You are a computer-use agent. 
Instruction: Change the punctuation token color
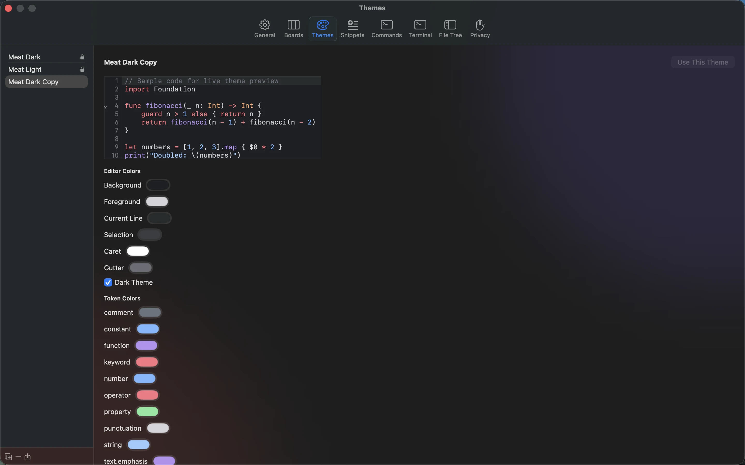pos(158,428)
